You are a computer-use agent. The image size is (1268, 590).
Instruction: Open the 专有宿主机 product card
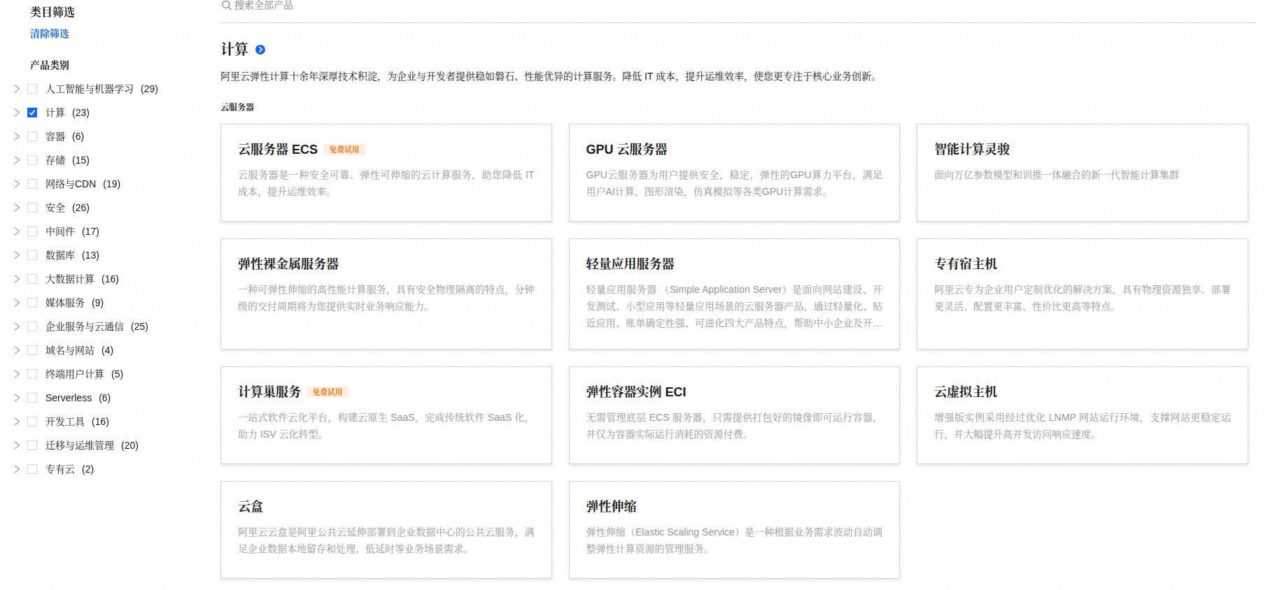(1083, 294)
